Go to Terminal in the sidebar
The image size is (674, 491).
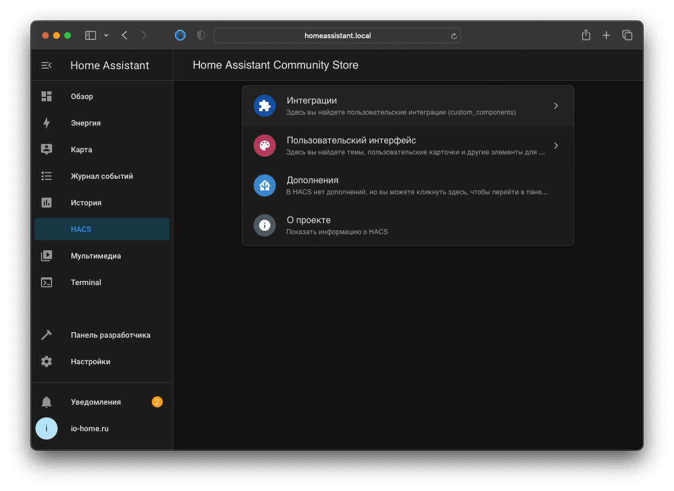click(102, 282)
